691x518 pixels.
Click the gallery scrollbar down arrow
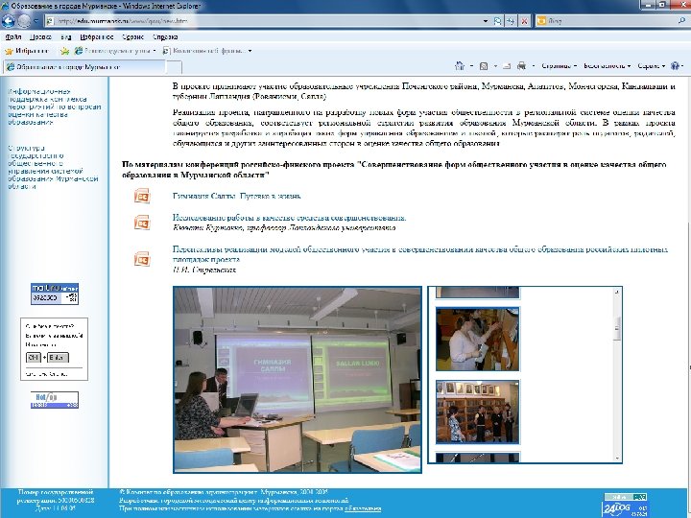(617, 459)
